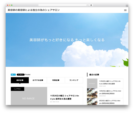Click the X ポスト share button
The image size is (134, 113).
[21, 75]
